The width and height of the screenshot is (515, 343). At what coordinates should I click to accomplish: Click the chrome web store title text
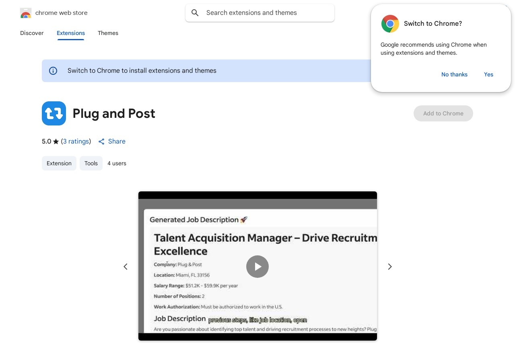[62, 13]
